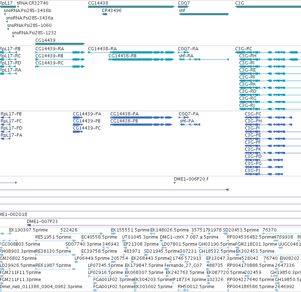Viewport: 301px width, 292px height.
Task: Click the RpL17-RD transcript label
Action: [10, 63]
